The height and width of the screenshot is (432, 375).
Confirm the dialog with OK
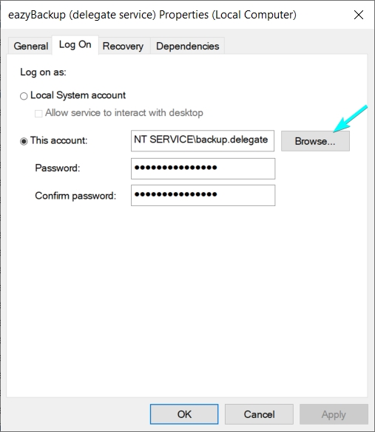click(184, 414)
